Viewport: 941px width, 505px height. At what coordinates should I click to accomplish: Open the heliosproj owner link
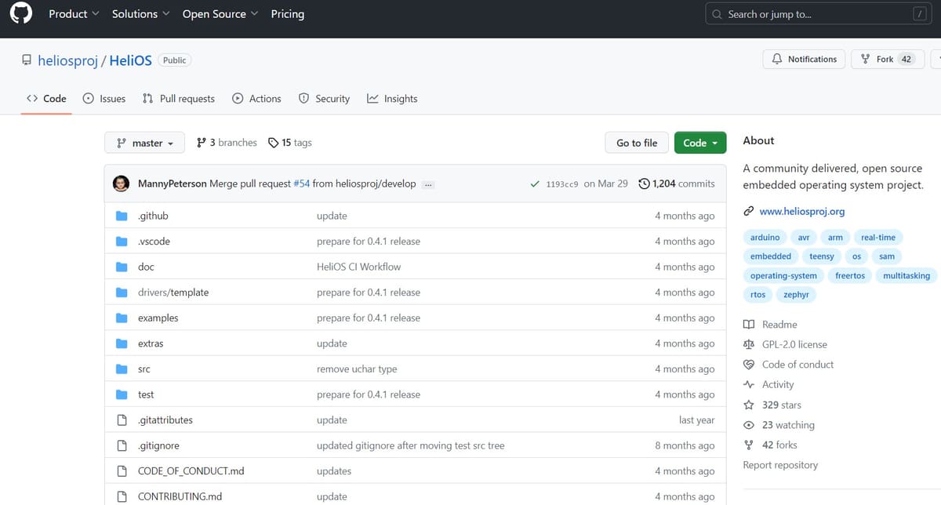67,60
